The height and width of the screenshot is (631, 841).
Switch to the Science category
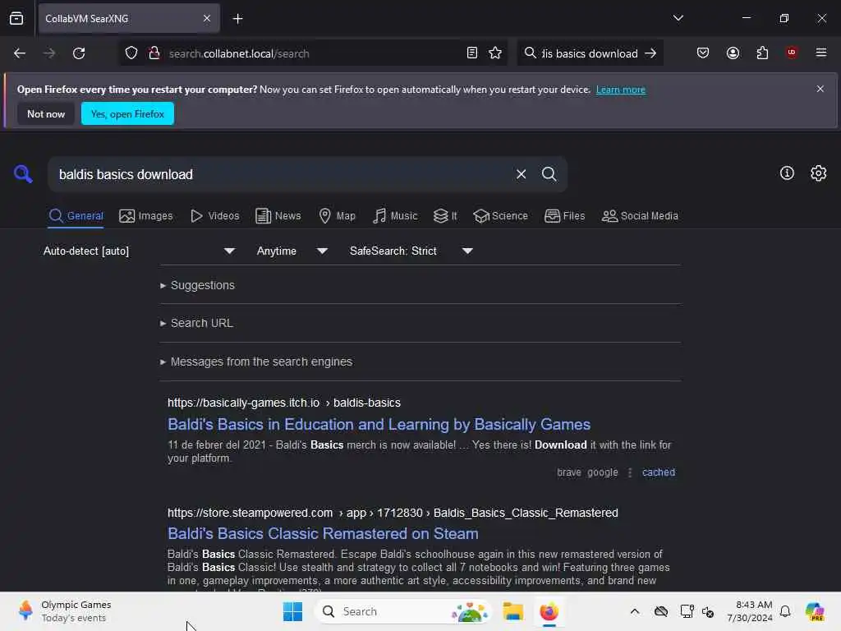pos(500,216)
